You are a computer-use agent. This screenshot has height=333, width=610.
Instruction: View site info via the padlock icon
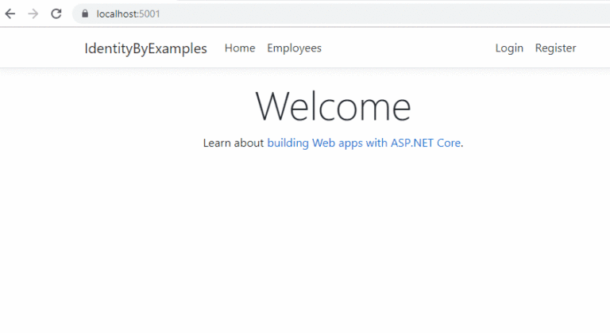coord(84,13)
